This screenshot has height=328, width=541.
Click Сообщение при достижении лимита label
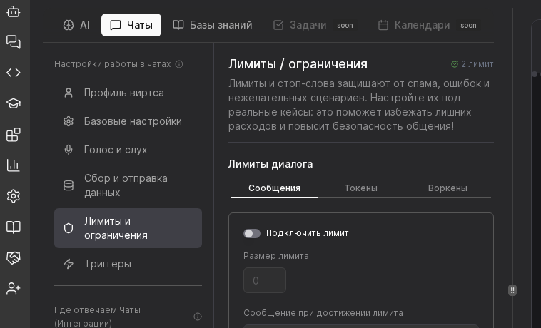[x=323, y=313]
